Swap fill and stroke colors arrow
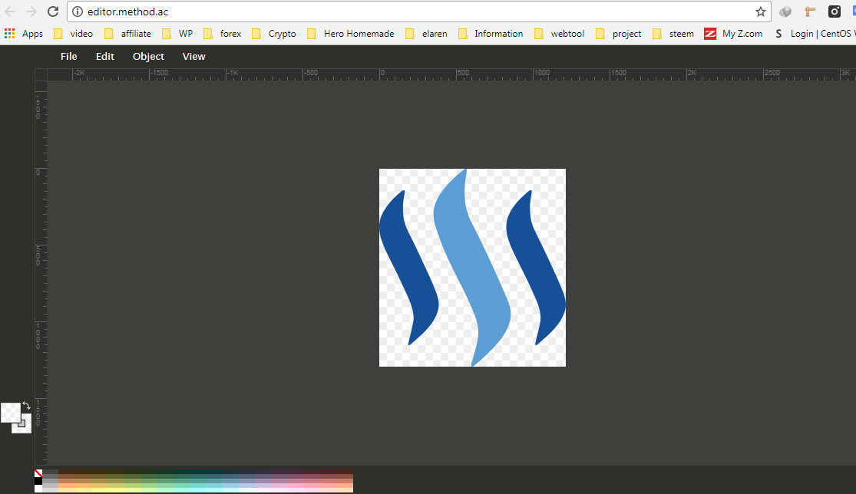This screenshot has width=856, height=494. point(26,406)
